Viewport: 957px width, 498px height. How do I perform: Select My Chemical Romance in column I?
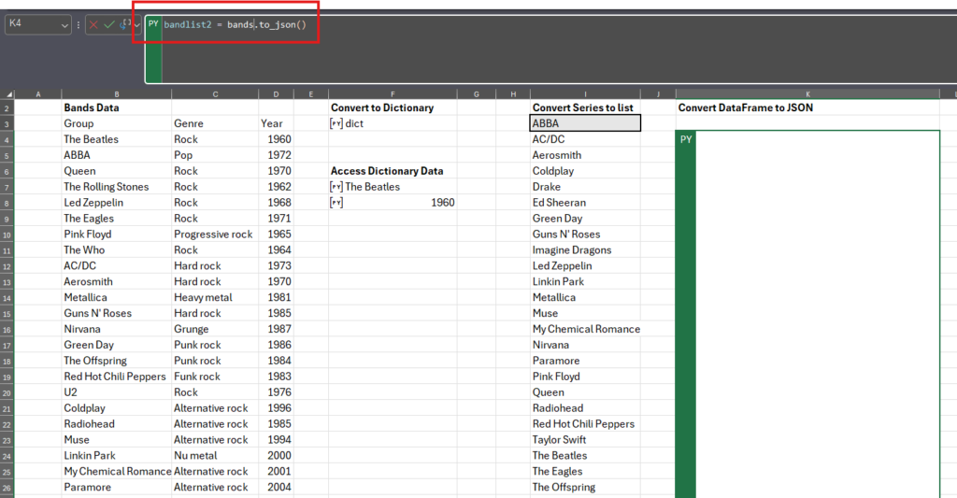point(585,329)
